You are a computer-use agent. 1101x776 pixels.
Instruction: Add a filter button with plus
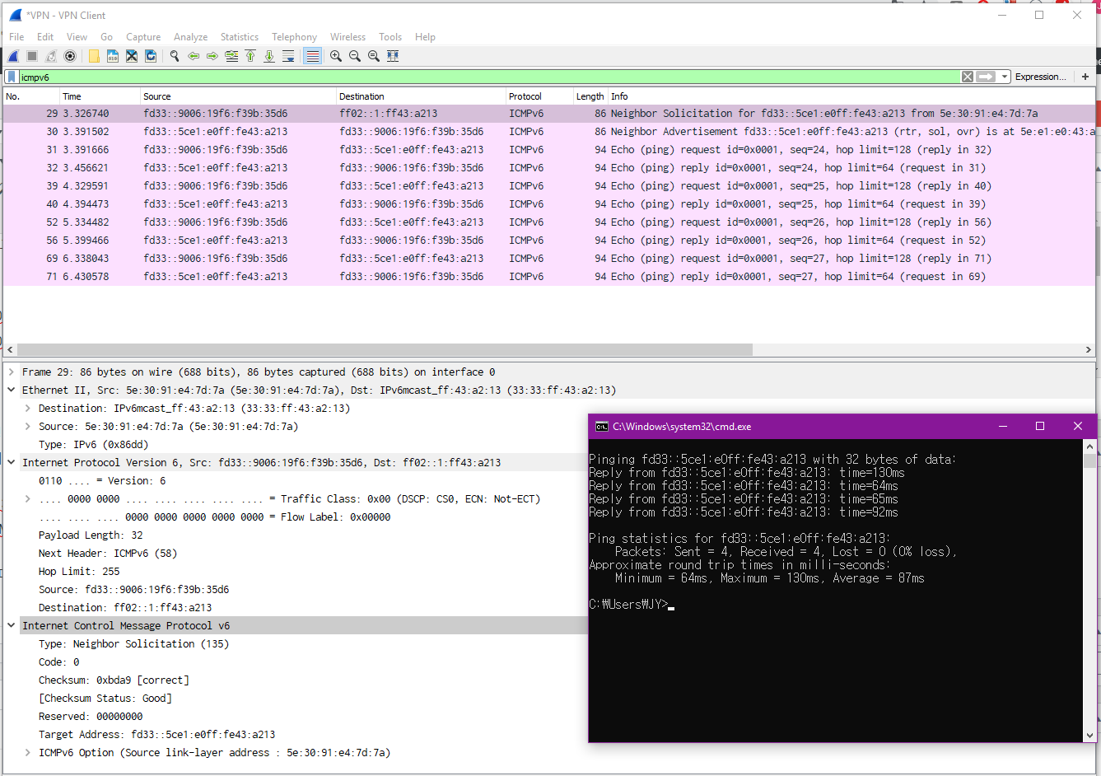point(1085,77)
